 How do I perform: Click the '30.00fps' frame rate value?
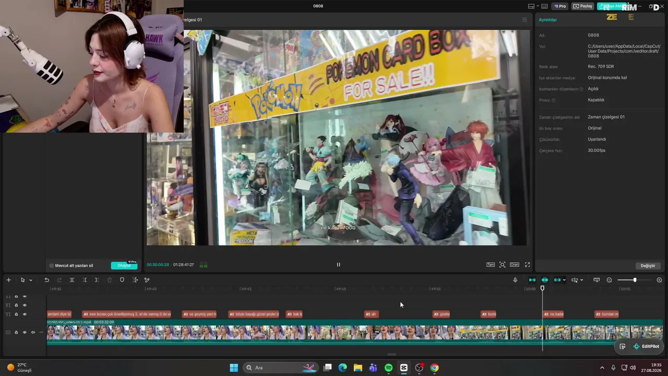tap(597, 150)
